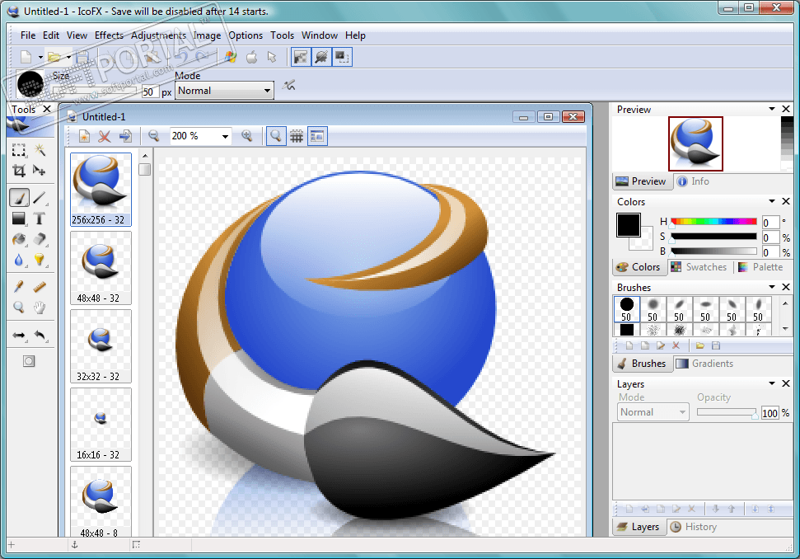
Task: Open the open-file dropdown arrow
Action: [69, 57]
